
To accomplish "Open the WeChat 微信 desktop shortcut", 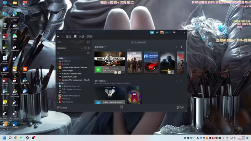I will coord(15,37).
